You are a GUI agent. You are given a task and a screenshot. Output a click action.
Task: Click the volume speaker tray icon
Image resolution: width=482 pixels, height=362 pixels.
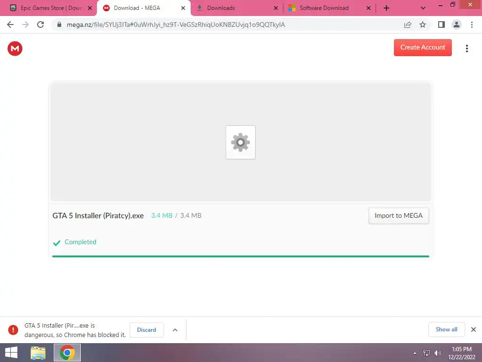click(x=437, y=353)
